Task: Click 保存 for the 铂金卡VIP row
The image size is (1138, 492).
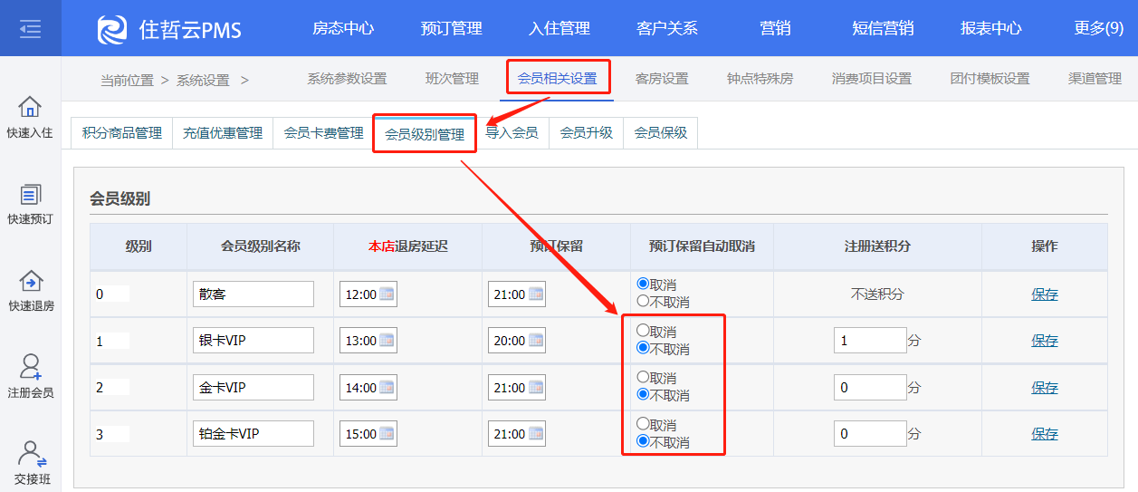Action: pyautogui.click(x=1045, y=434)
